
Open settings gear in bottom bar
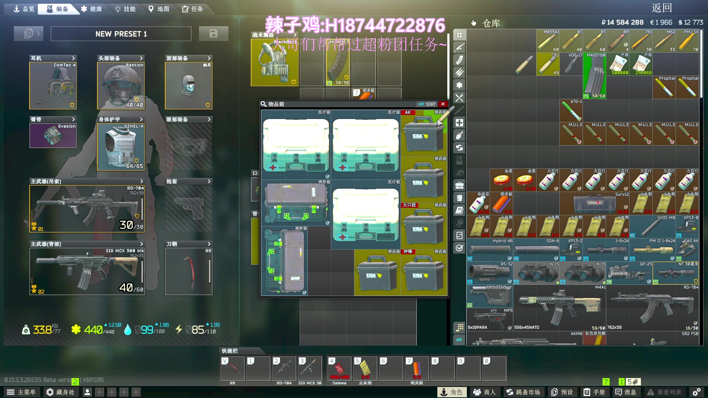pos(696,392)
